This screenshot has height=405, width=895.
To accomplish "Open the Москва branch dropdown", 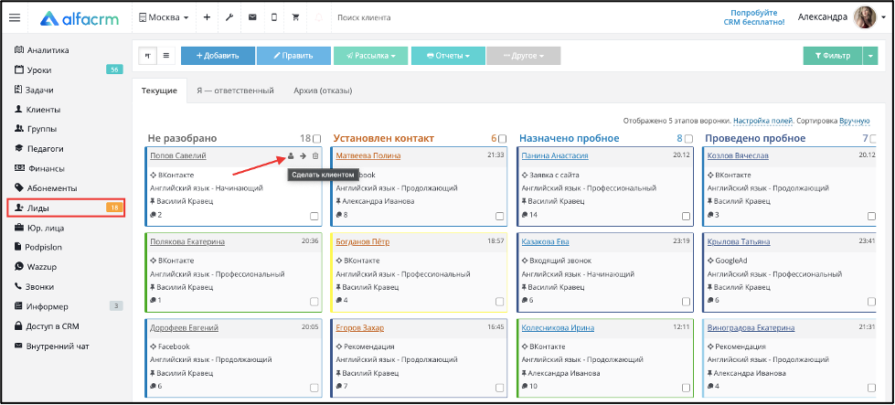I will point(164,17).
